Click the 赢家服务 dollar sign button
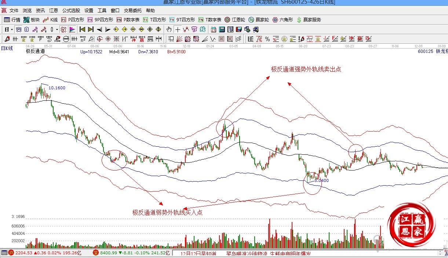This screenshot has height=258, width=448. (309, 20)
